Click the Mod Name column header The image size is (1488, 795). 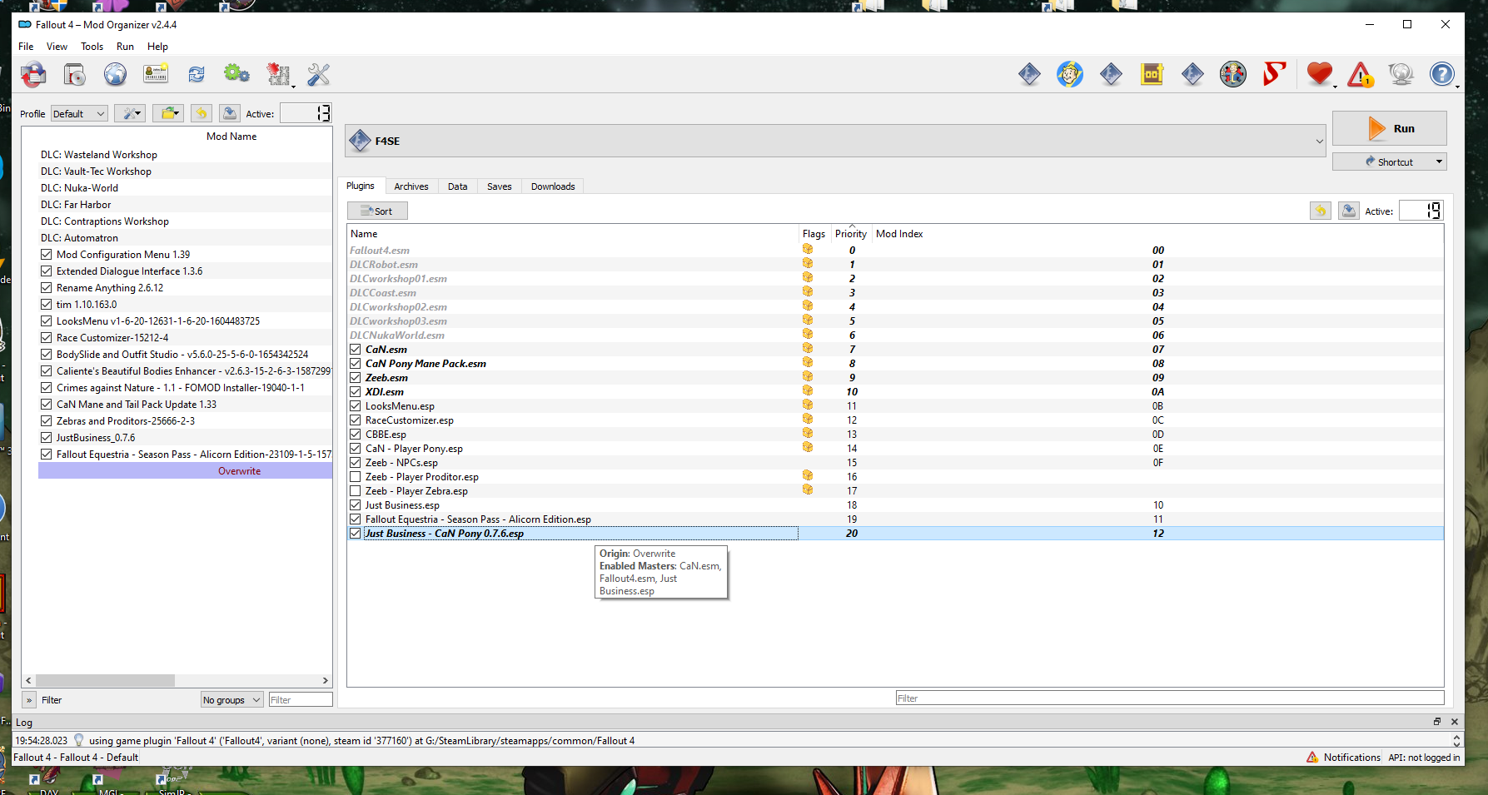(231, 137)
